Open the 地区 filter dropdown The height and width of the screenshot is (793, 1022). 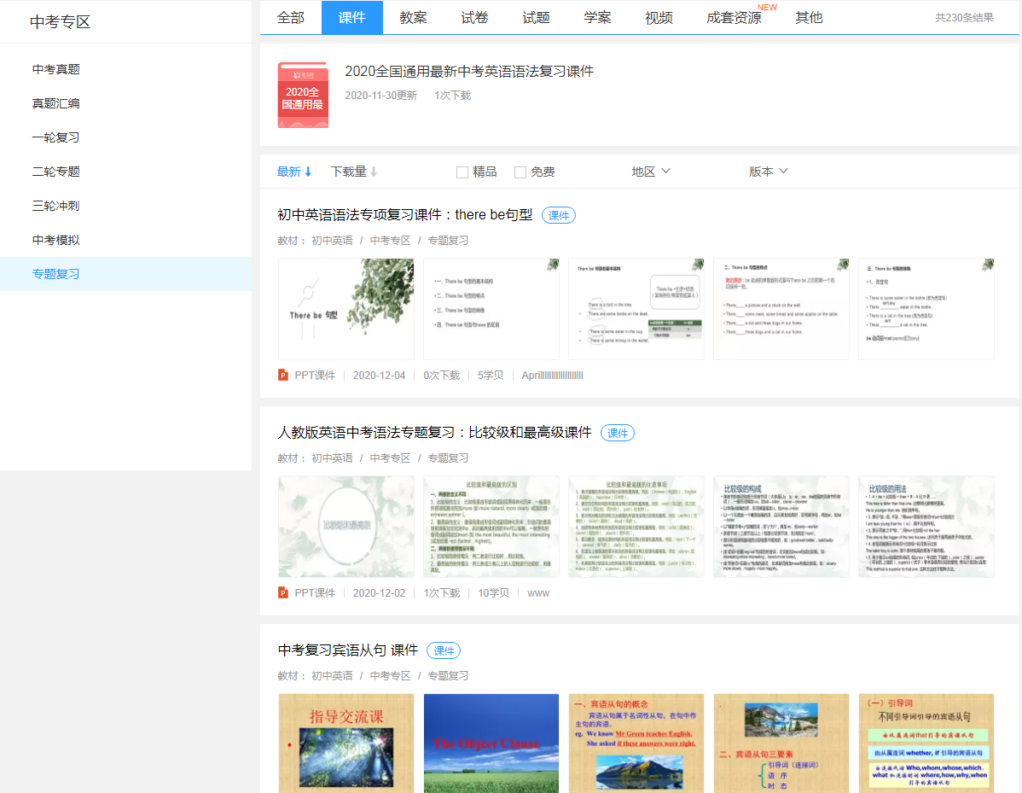click(x=651, y=171)
